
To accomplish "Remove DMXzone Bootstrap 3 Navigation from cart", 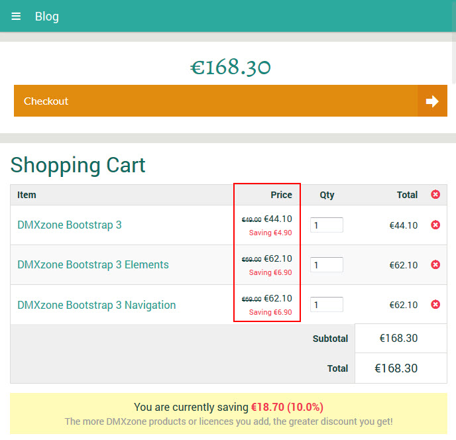I will tap(435, 304).
